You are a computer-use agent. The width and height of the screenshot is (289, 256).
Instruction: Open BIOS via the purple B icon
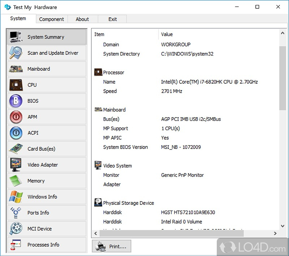(x=16, y=101)
